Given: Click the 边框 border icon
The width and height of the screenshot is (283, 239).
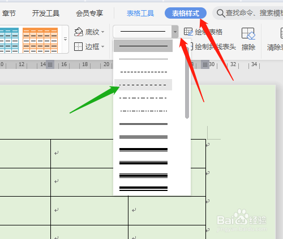Looking at the screenshot, I should [x=78, y=46].
